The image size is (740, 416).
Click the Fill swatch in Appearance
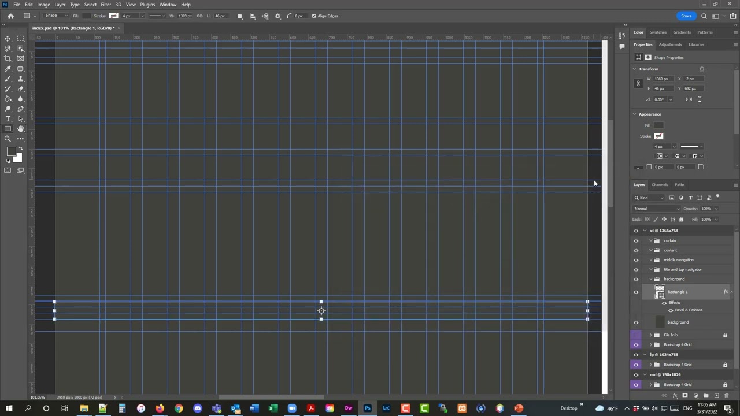point(658,125)
